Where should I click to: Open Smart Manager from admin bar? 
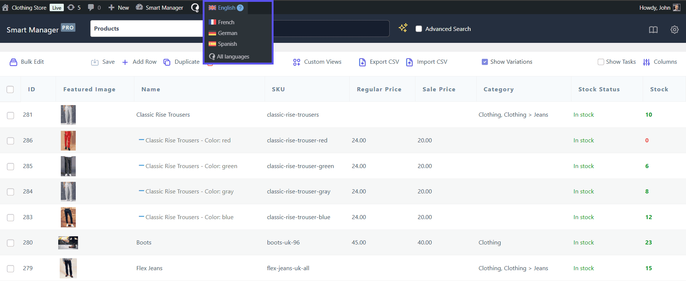pos(159,7)
